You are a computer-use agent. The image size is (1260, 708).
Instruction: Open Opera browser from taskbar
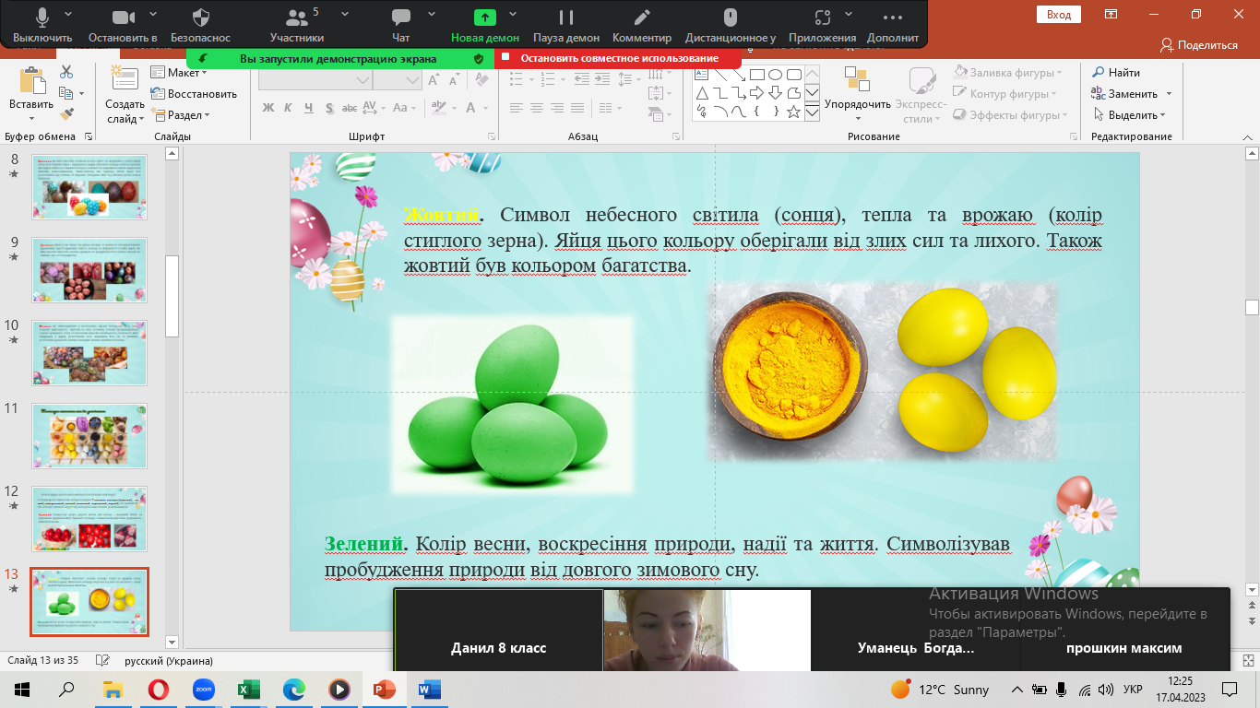click(x=158, y=689)
